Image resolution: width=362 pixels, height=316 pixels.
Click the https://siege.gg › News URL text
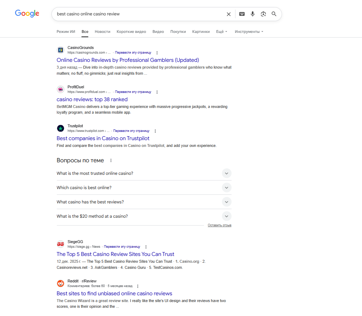tap(84, 247)
